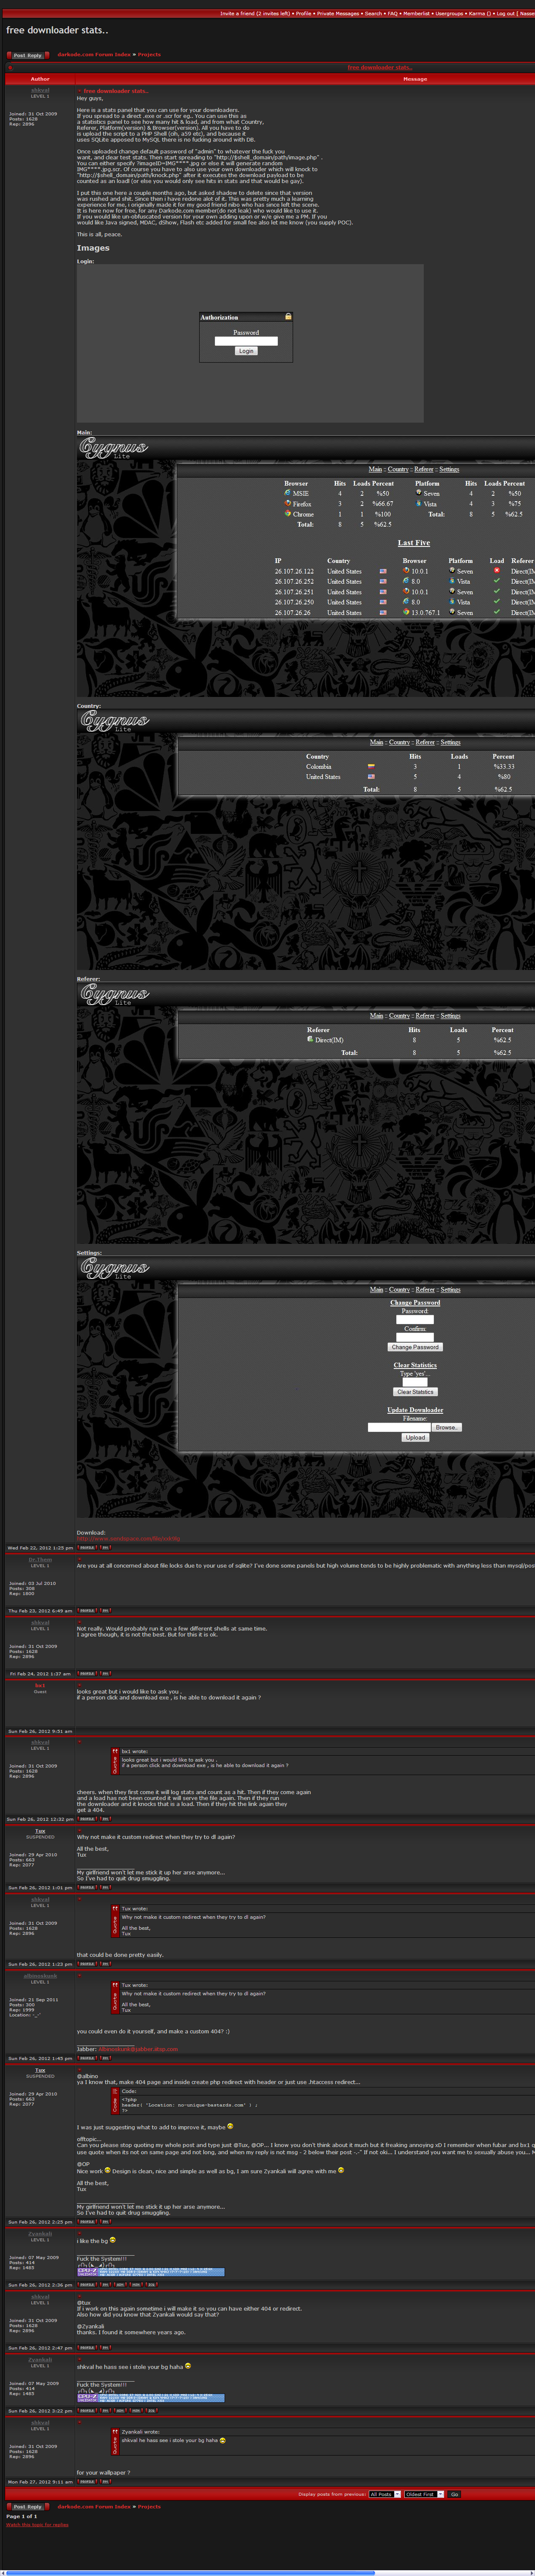Expand the 'Oldest First' sort dropdown

pos(424,2494)
